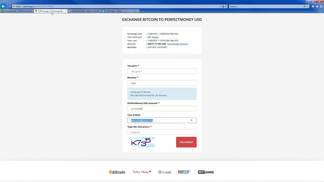
Task: Refresh the page with the reload icon
Action: [x=226, y=7]
